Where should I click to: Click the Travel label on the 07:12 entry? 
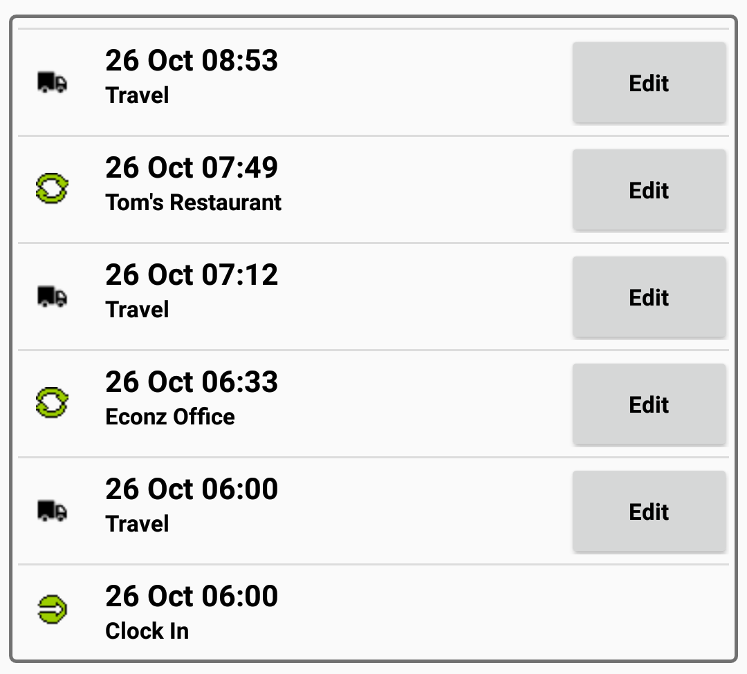pos(136,309)
